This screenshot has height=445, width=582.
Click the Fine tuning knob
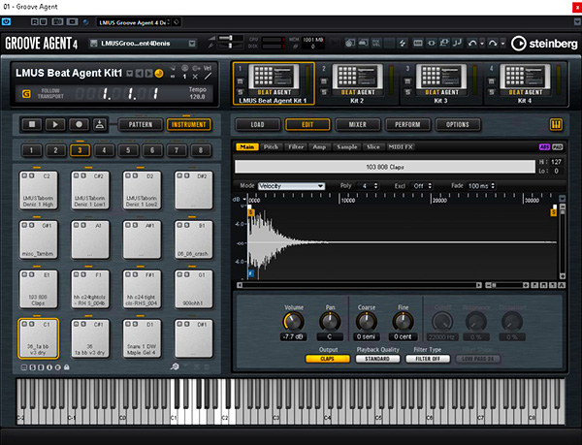pyautogui.click(x=403, y=322)
